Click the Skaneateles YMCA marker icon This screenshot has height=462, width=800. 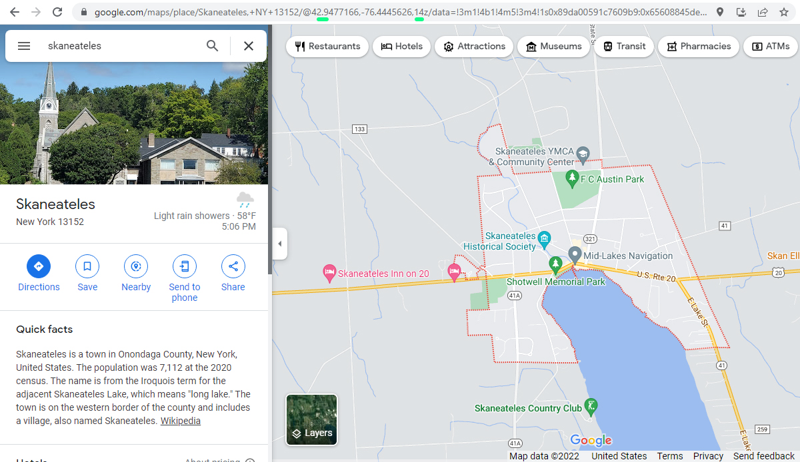583,154
